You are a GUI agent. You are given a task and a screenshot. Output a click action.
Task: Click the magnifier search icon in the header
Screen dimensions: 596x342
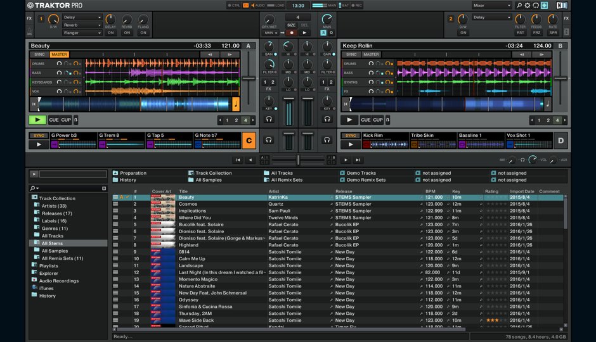pyautogui.click(x=519, y=5)
